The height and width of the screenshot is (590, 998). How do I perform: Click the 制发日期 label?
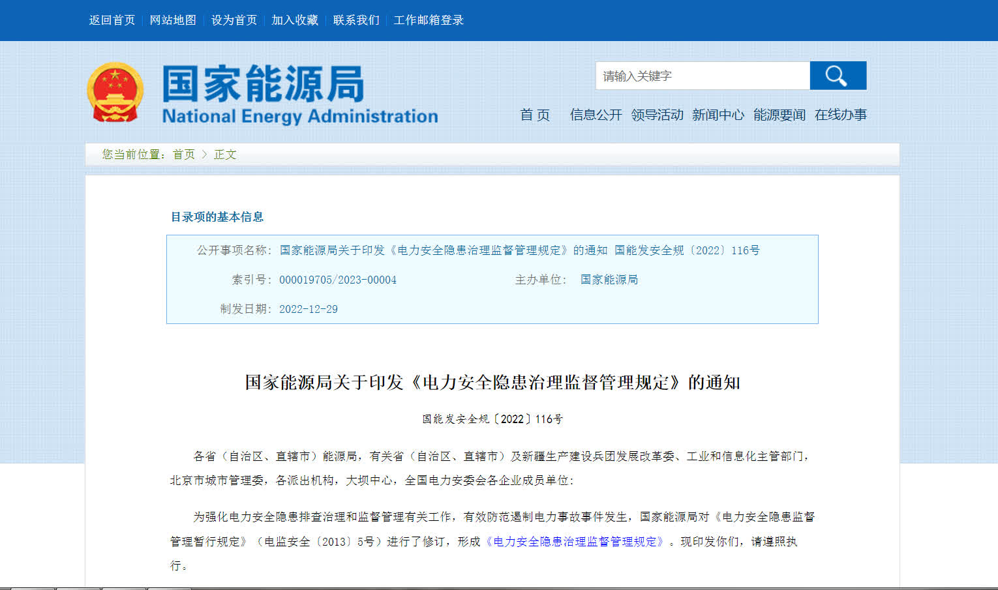(x=246, y=309)
